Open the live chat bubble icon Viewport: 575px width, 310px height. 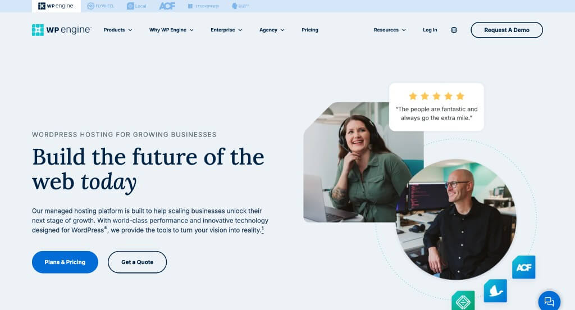click(549, 301)
